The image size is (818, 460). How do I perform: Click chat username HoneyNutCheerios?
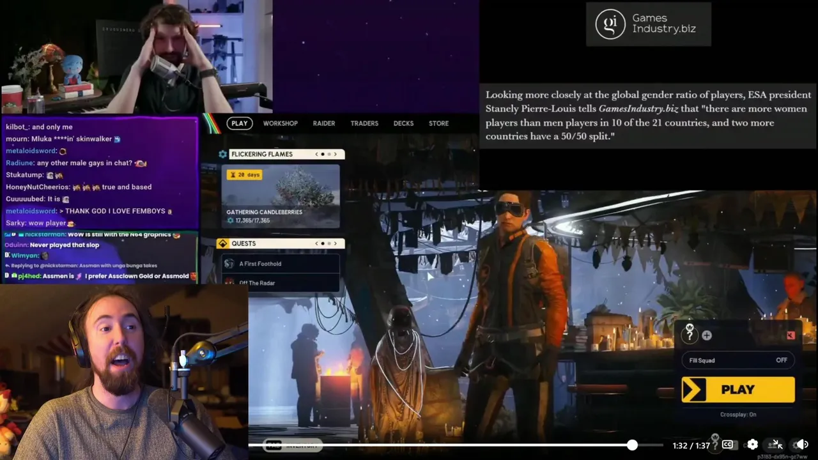pyautogui.click(x=37, y=187)
